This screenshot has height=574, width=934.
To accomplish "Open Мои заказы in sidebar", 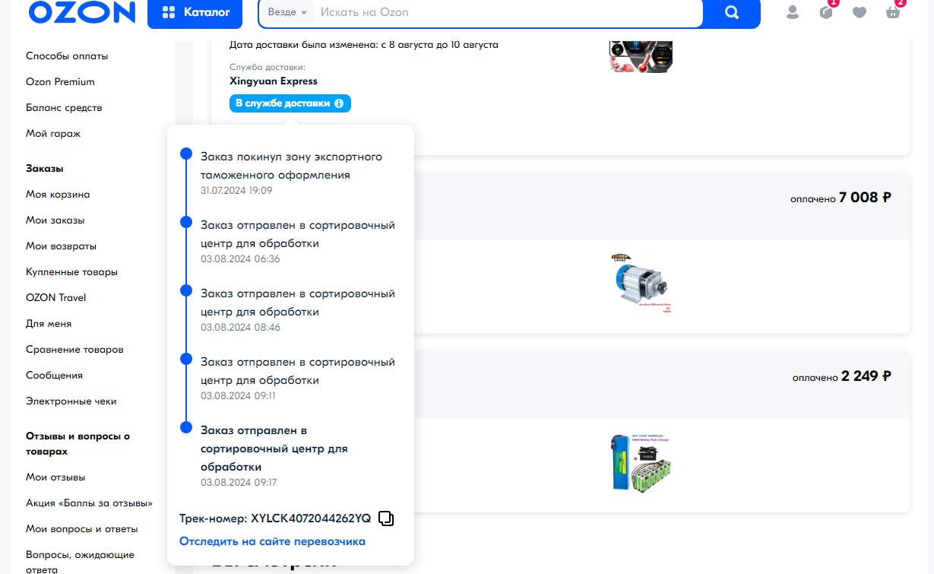I will (55, 220).
